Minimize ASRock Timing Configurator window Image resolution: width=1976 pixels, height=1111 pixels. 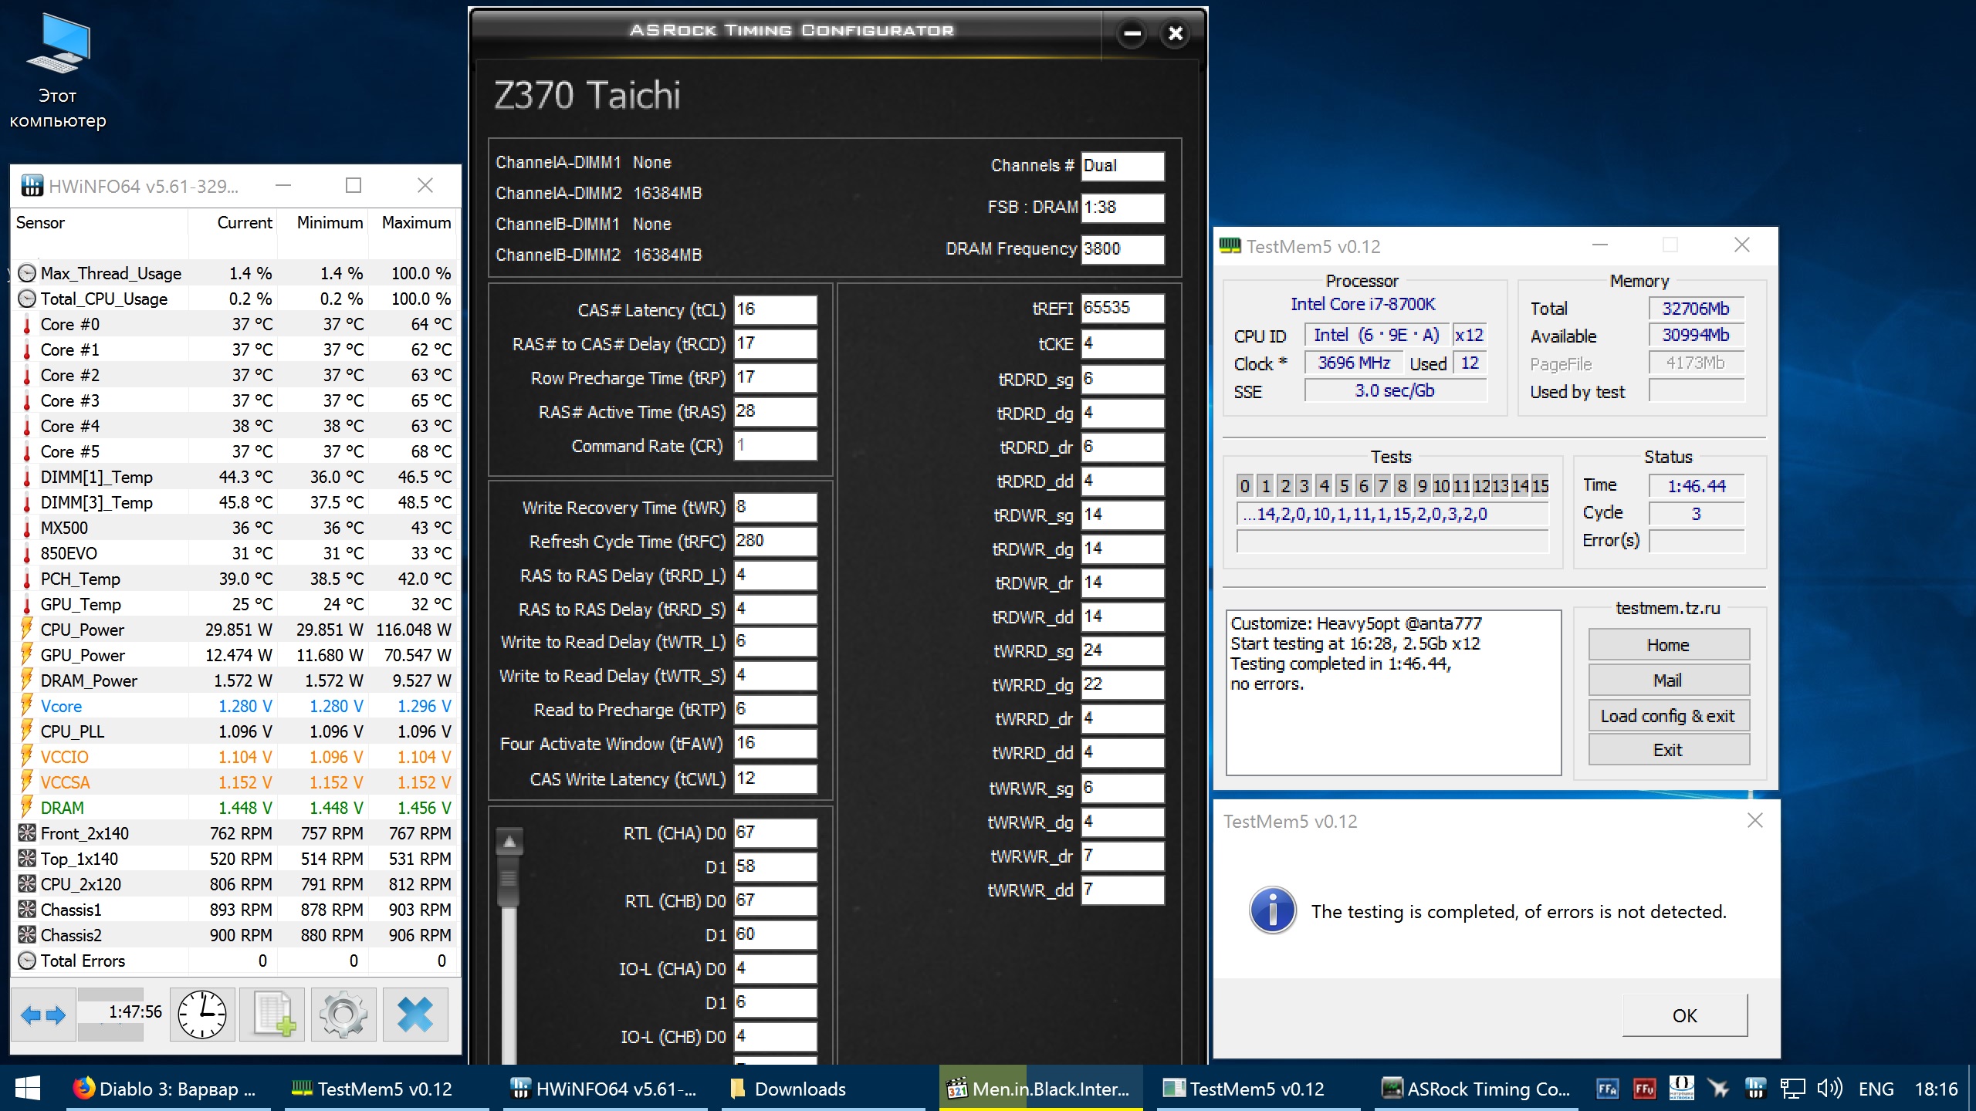[x=1132, y=33]
